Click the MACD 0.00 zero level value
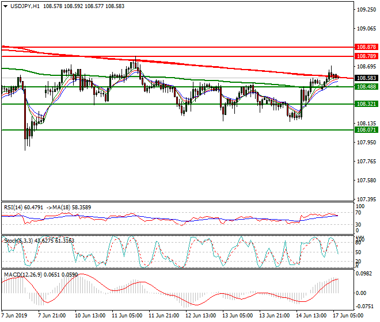Screen dimensions: 380x322 pyautogui.click(x=361, y=293)
